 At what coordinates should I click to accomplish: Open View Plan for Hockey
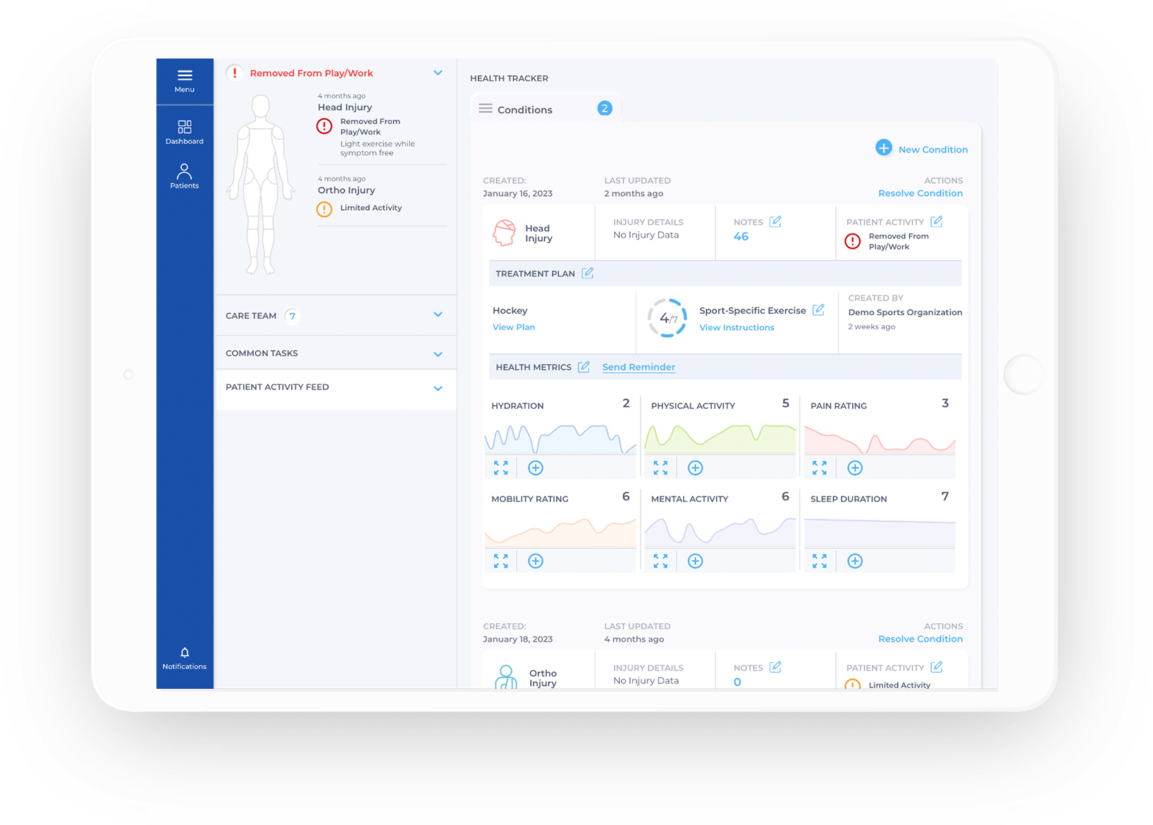coord(514,327)
